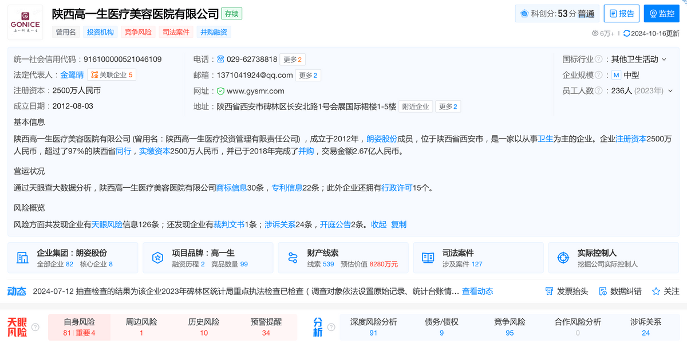
Task: Select the 自身风险 risk tab
Action: tap(79, 327)
